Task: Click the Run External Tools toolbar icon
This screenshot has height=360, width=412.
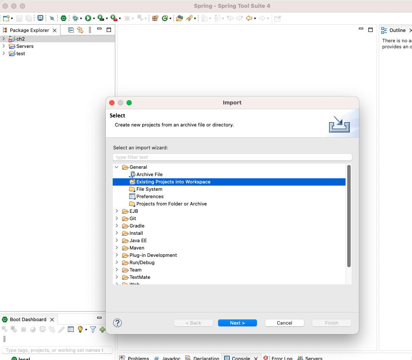Action: coord(114,18)
